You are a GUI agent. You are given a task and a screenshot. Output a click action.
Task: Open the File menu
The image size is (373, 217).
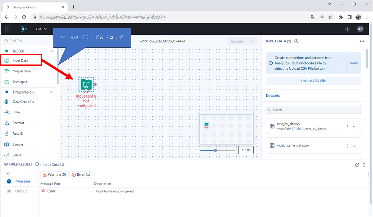[x=41, y=29]
